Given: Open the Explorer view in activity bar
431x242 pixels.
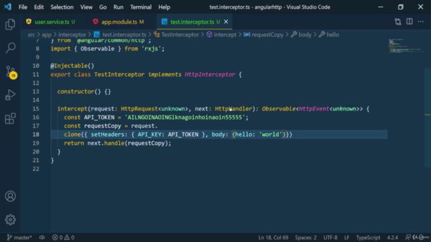Looking at the screenshot, I should [x=10, y=24].
